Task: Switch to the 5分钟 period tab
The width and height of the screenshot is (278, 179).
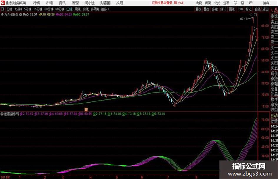Action: [28, 9]
